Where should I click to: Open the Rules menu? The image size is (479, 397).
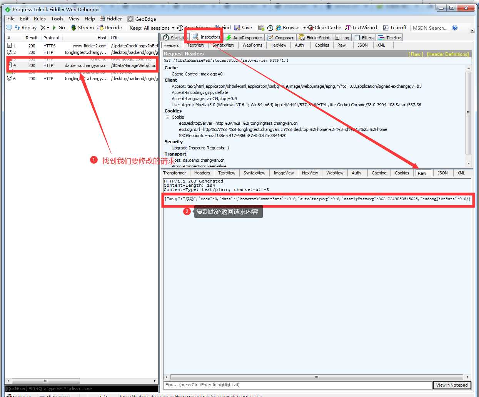click(x=40, y=19)
